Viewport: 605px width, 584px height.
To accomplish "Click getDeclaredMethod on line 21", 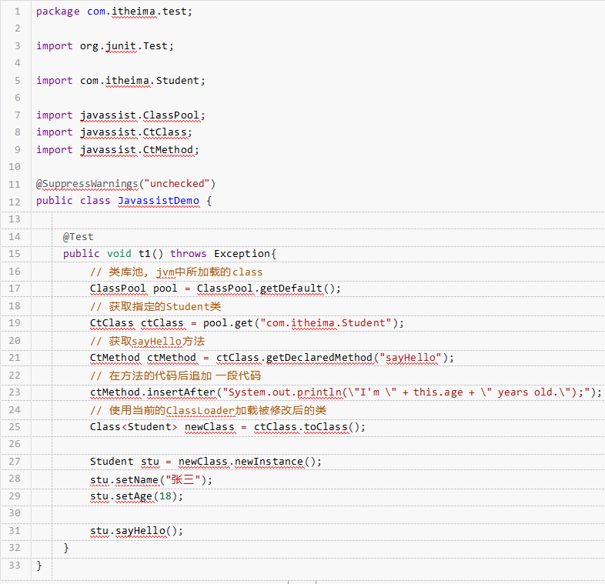I will click(x=319, y=358).
